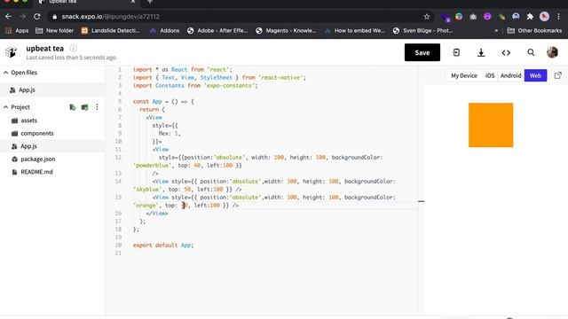Open Other Bookmarks folder

pyautogui.click(x=534, y=31)
